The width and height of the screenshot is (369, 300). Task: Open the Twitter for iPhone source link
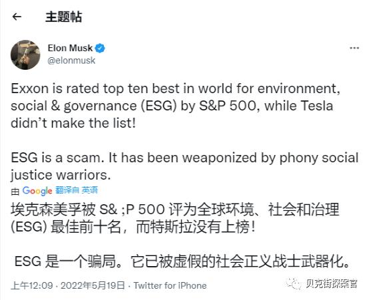170,285
